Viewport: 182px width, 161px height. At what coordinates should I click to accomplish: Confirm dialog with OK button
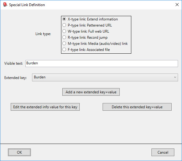[x=19, y=152]
